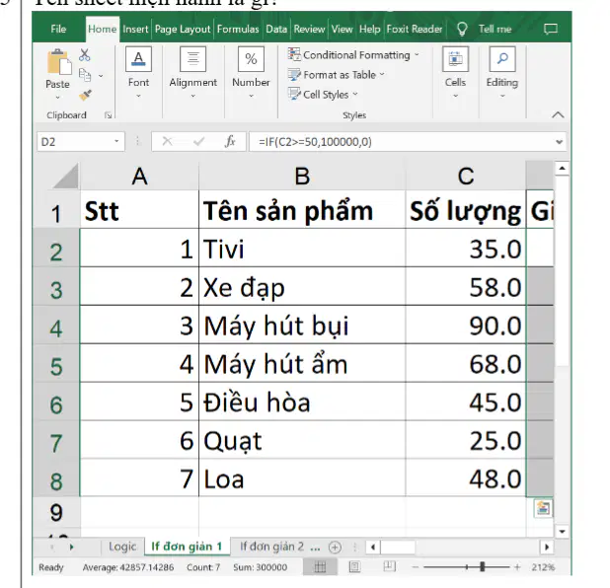This screenshot has width=610, height=588.
Task: Switch to the Formulas tab
Action: [x=238, y=30]
